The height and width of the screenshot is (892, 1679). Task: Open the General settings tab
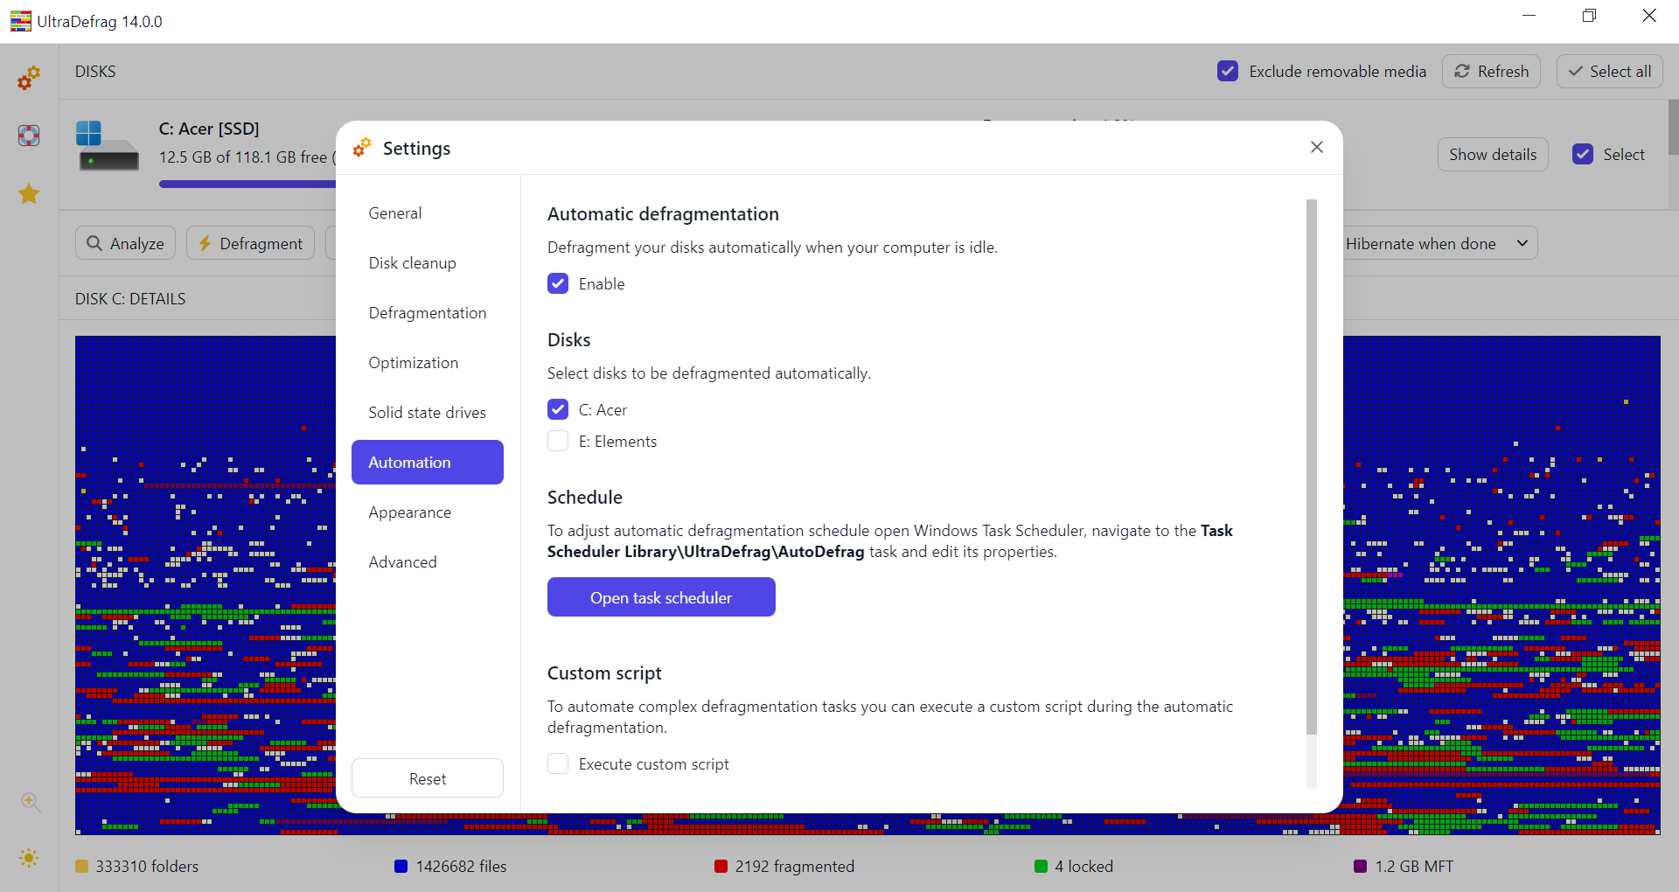coord(428,213)
